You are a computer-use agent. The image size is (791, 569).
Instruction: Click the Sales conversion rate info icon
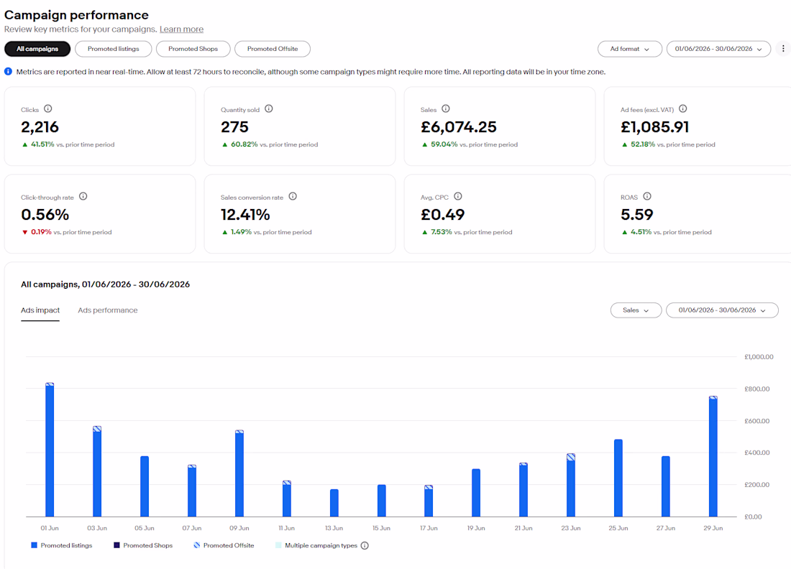pyautogui.click(x=293, y=197)
